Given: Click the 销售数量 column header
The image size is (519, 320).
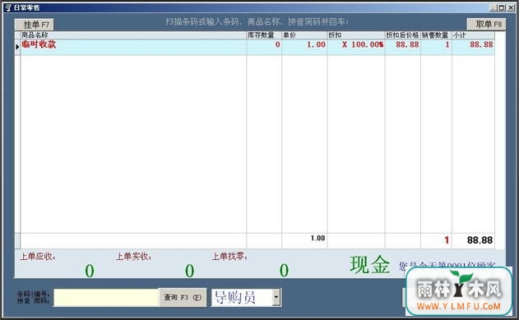Looking at the screenshot, I should (436, 35).
